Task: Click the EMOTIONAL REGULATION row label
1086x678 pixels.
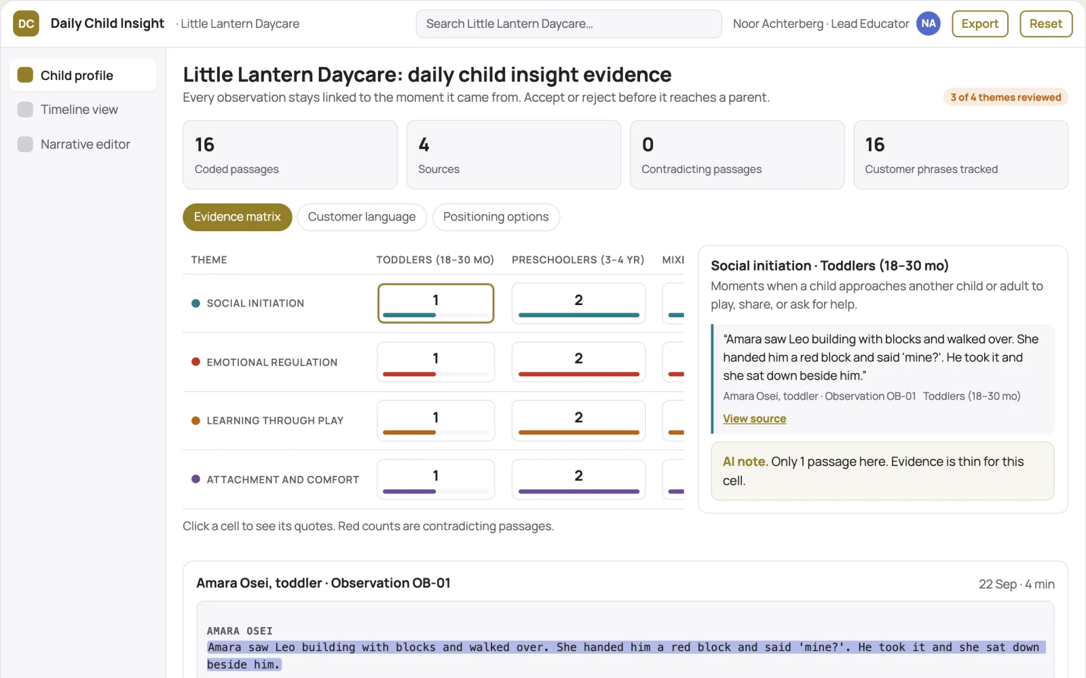Action: [x=272, y=363]
